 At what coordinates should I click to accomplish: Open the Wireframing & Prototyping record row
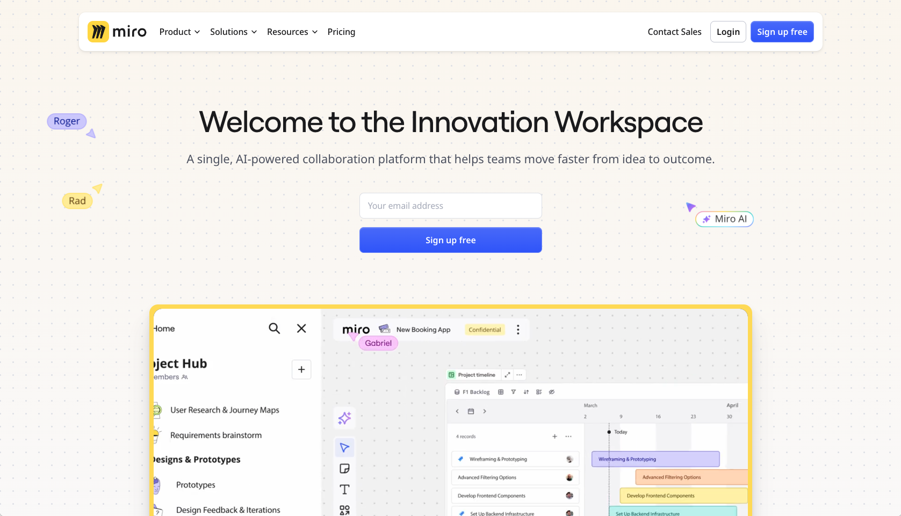coord(515,459)
